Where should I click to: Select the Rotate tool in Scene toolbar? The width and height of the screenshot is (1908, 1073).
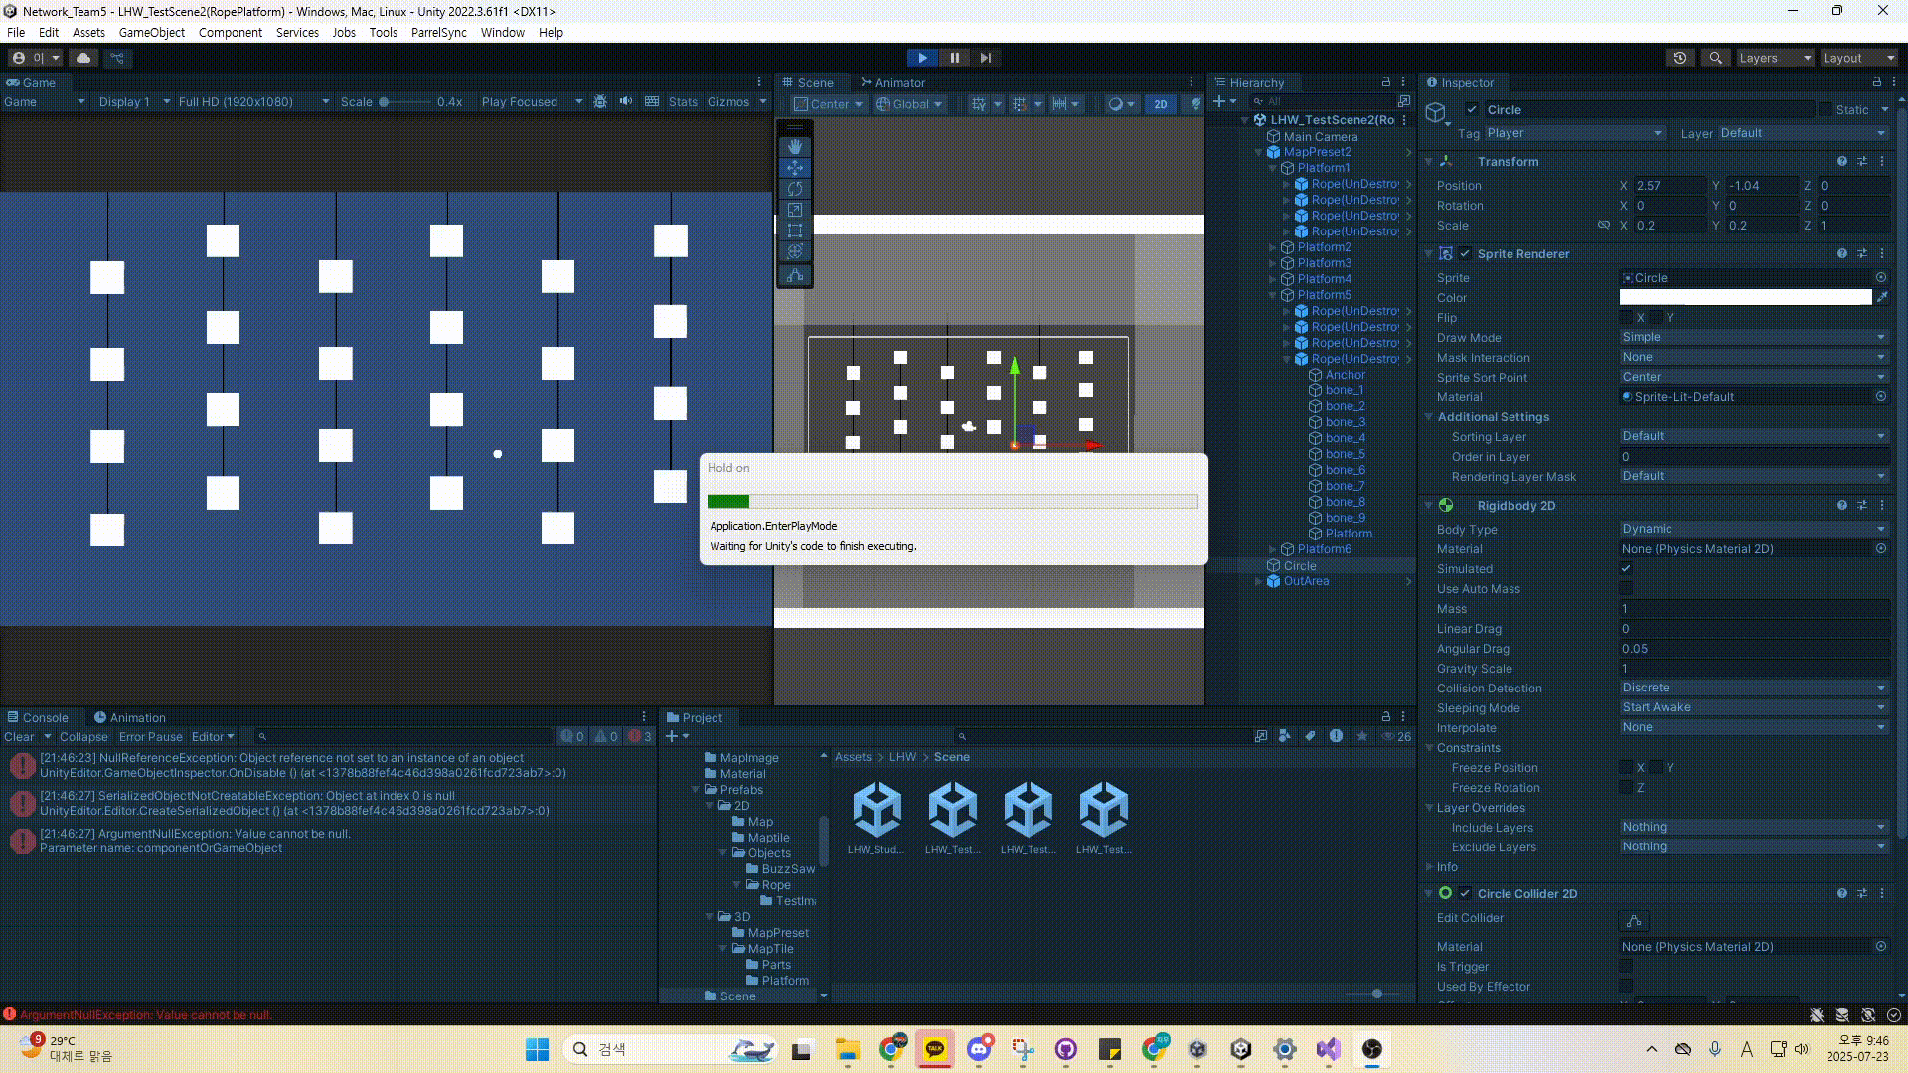[794, 189]
